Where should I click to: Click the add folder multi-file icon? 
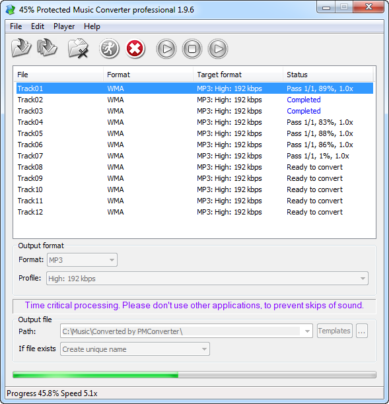pos(47,48)
